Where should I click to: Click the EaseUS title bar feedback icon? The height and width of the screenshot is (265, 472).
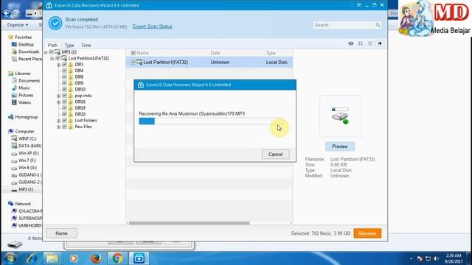359,5
